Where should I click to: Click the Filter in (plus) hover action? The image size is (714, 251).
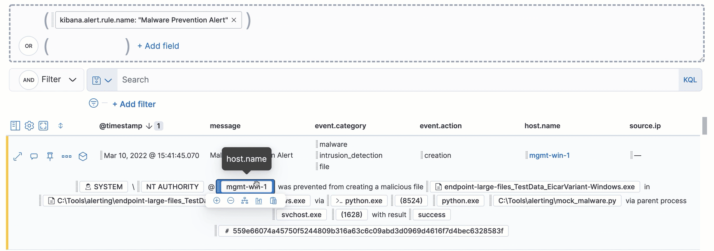[x=217, y=201]
